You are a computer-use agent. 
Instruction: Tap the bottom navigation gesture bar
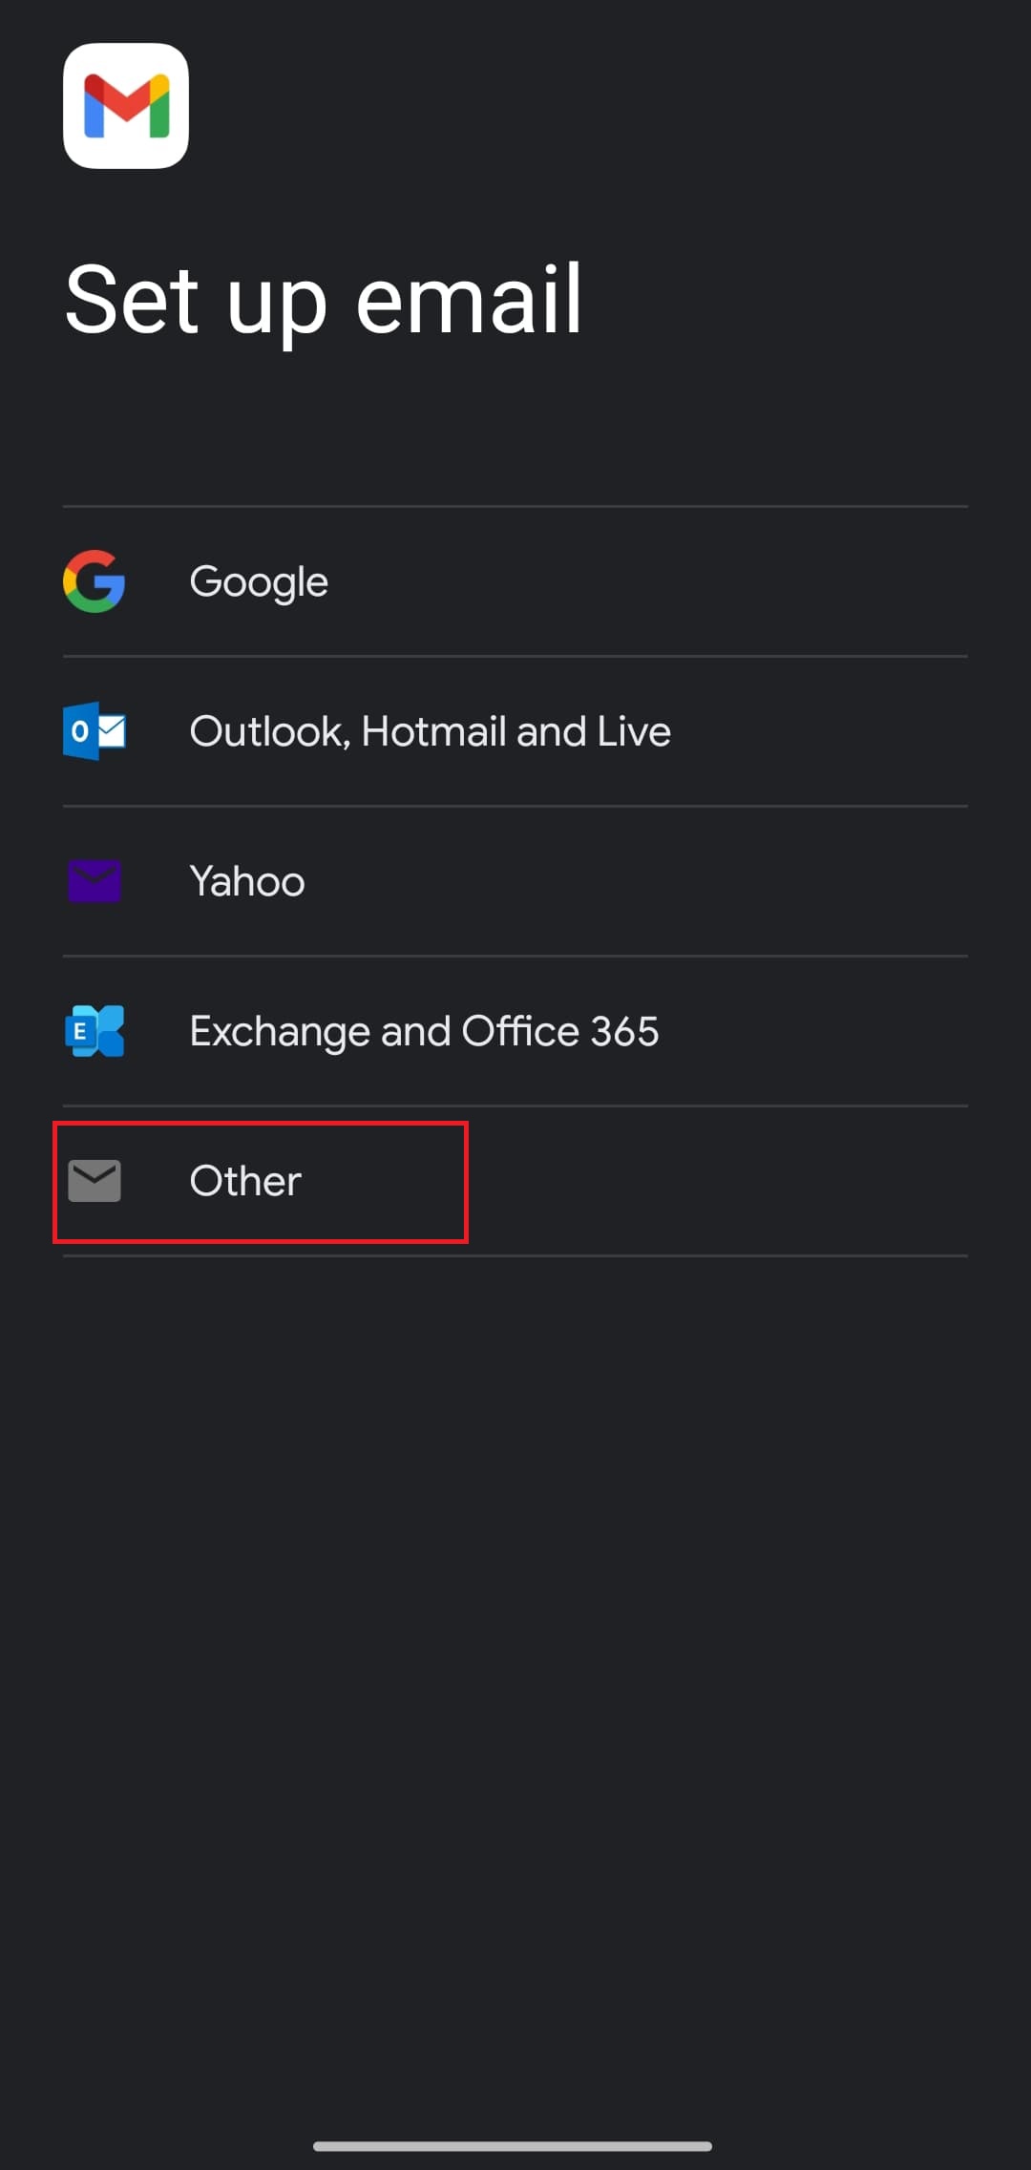tap(513, 2146)
